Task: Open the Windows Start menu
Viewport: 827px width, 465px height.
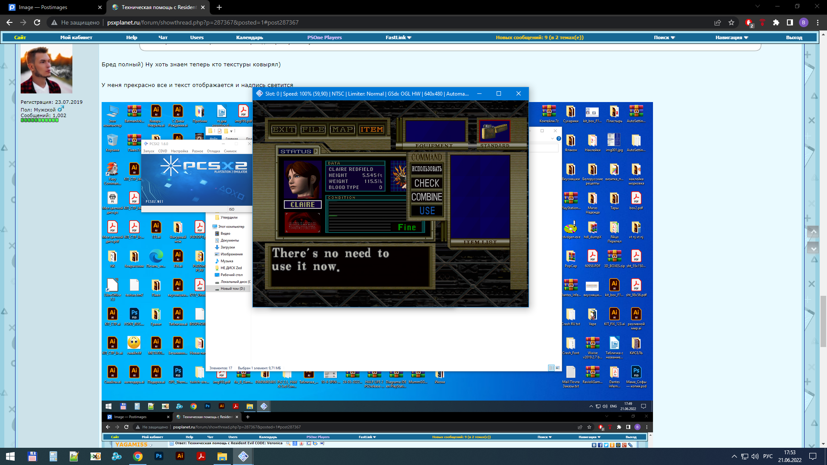Action: tap(10, 456)
